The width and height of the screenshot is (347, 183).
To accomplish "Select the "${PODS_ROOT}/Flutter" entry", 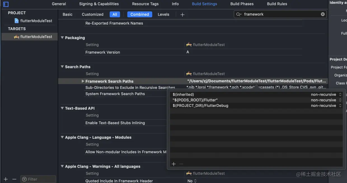I will click(x=195, y=100).
